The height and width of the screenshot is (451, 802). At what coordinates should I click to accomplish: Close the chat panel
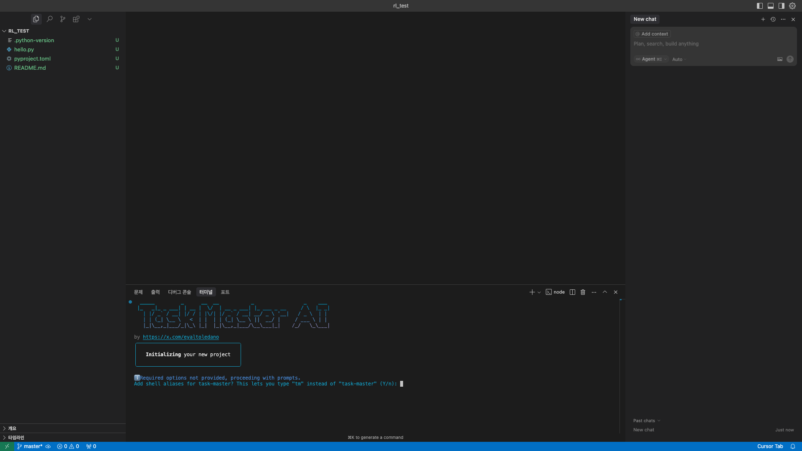point(793,19)
